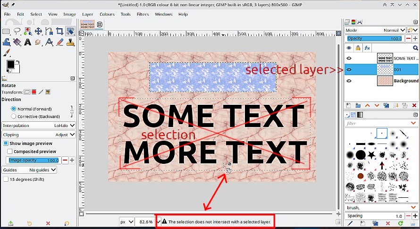Click the zoom percentage field in status bar
Viewport: 420px width, 229px height.
coord(143,221)
